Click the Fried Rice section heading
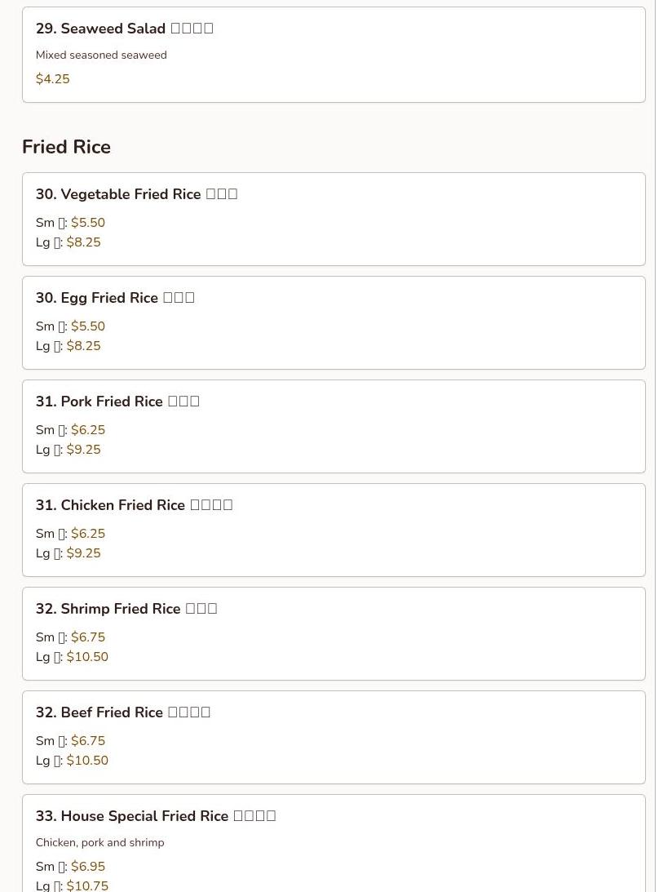Screen dimensions: 672x892 [x=66, y=147]
